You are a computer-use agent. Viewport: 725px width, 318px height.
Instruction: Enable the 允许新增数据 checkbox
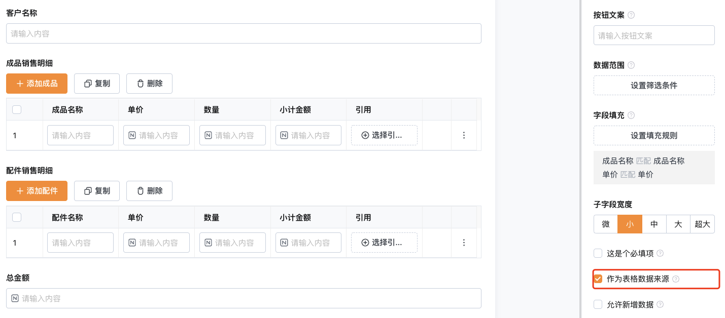pyautogui.click(x=598, y=304)
